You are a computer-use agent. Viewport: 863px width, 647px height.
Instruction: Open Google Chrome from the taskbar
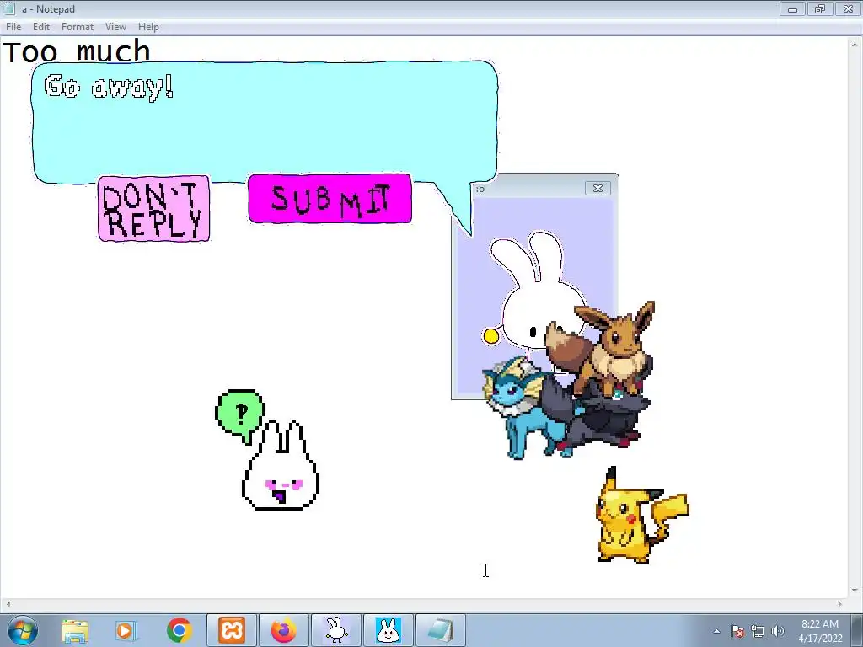tap(179, 630)
